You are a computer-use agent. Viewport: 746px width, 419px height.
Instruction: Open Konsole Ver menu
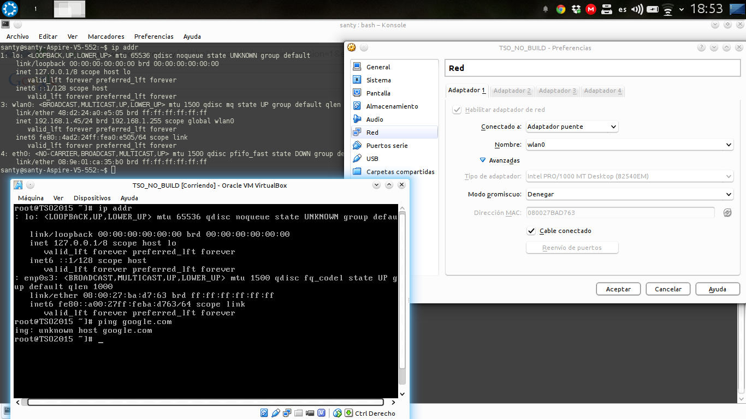(x=73, y=37)
